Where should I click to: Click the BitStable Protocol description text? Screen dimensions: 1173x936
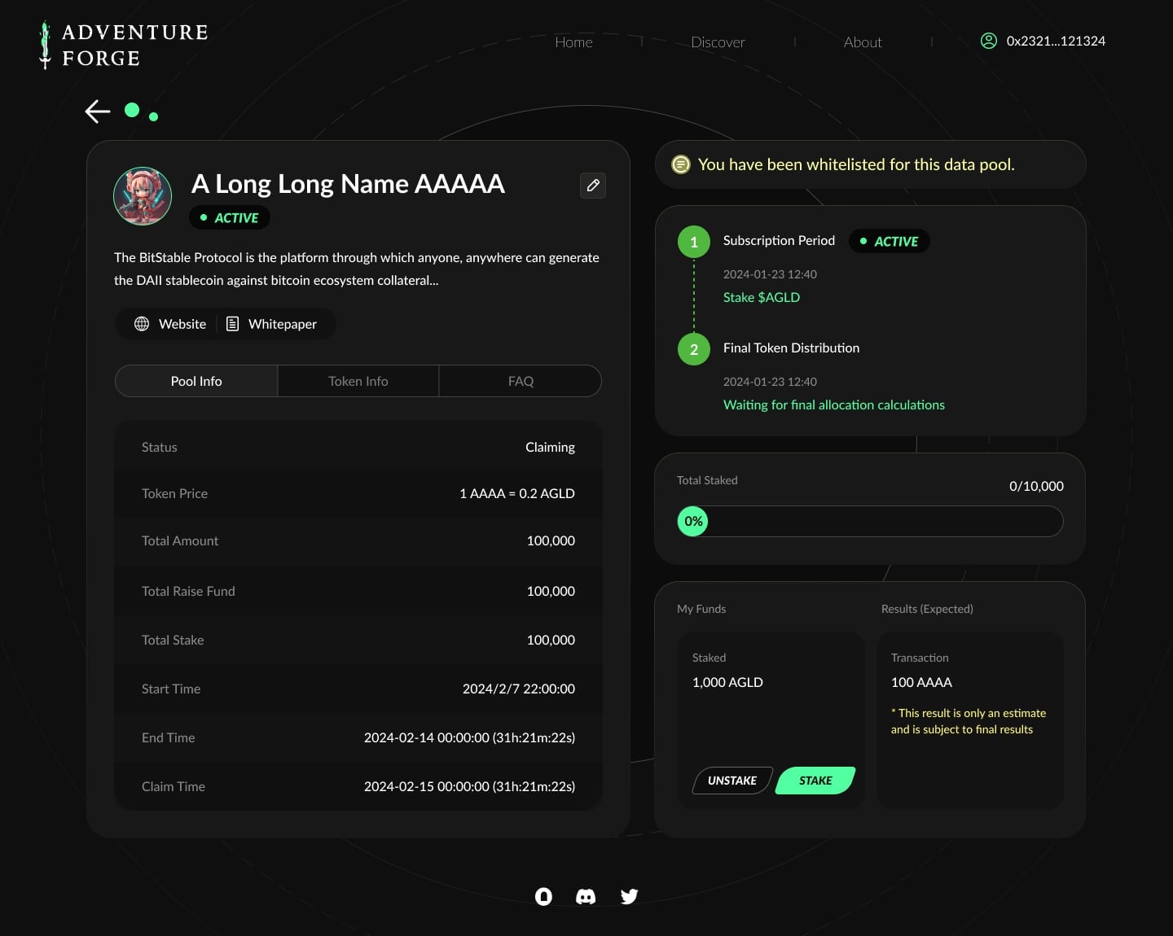[357, 269]
